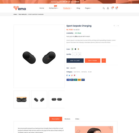Switch to the Reviews tab
The image size is (139, 133).
coord(67,119)
